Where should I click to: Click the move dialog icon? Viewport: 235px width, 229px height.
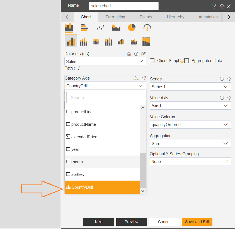pos(222,6)
